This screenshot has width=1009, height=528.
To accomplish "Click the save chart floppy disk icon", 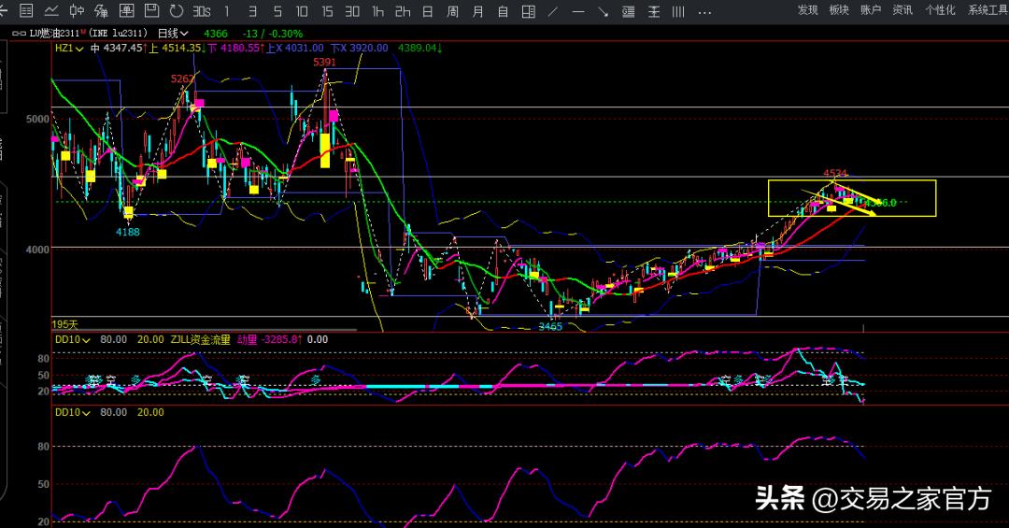I will (151, 11).
